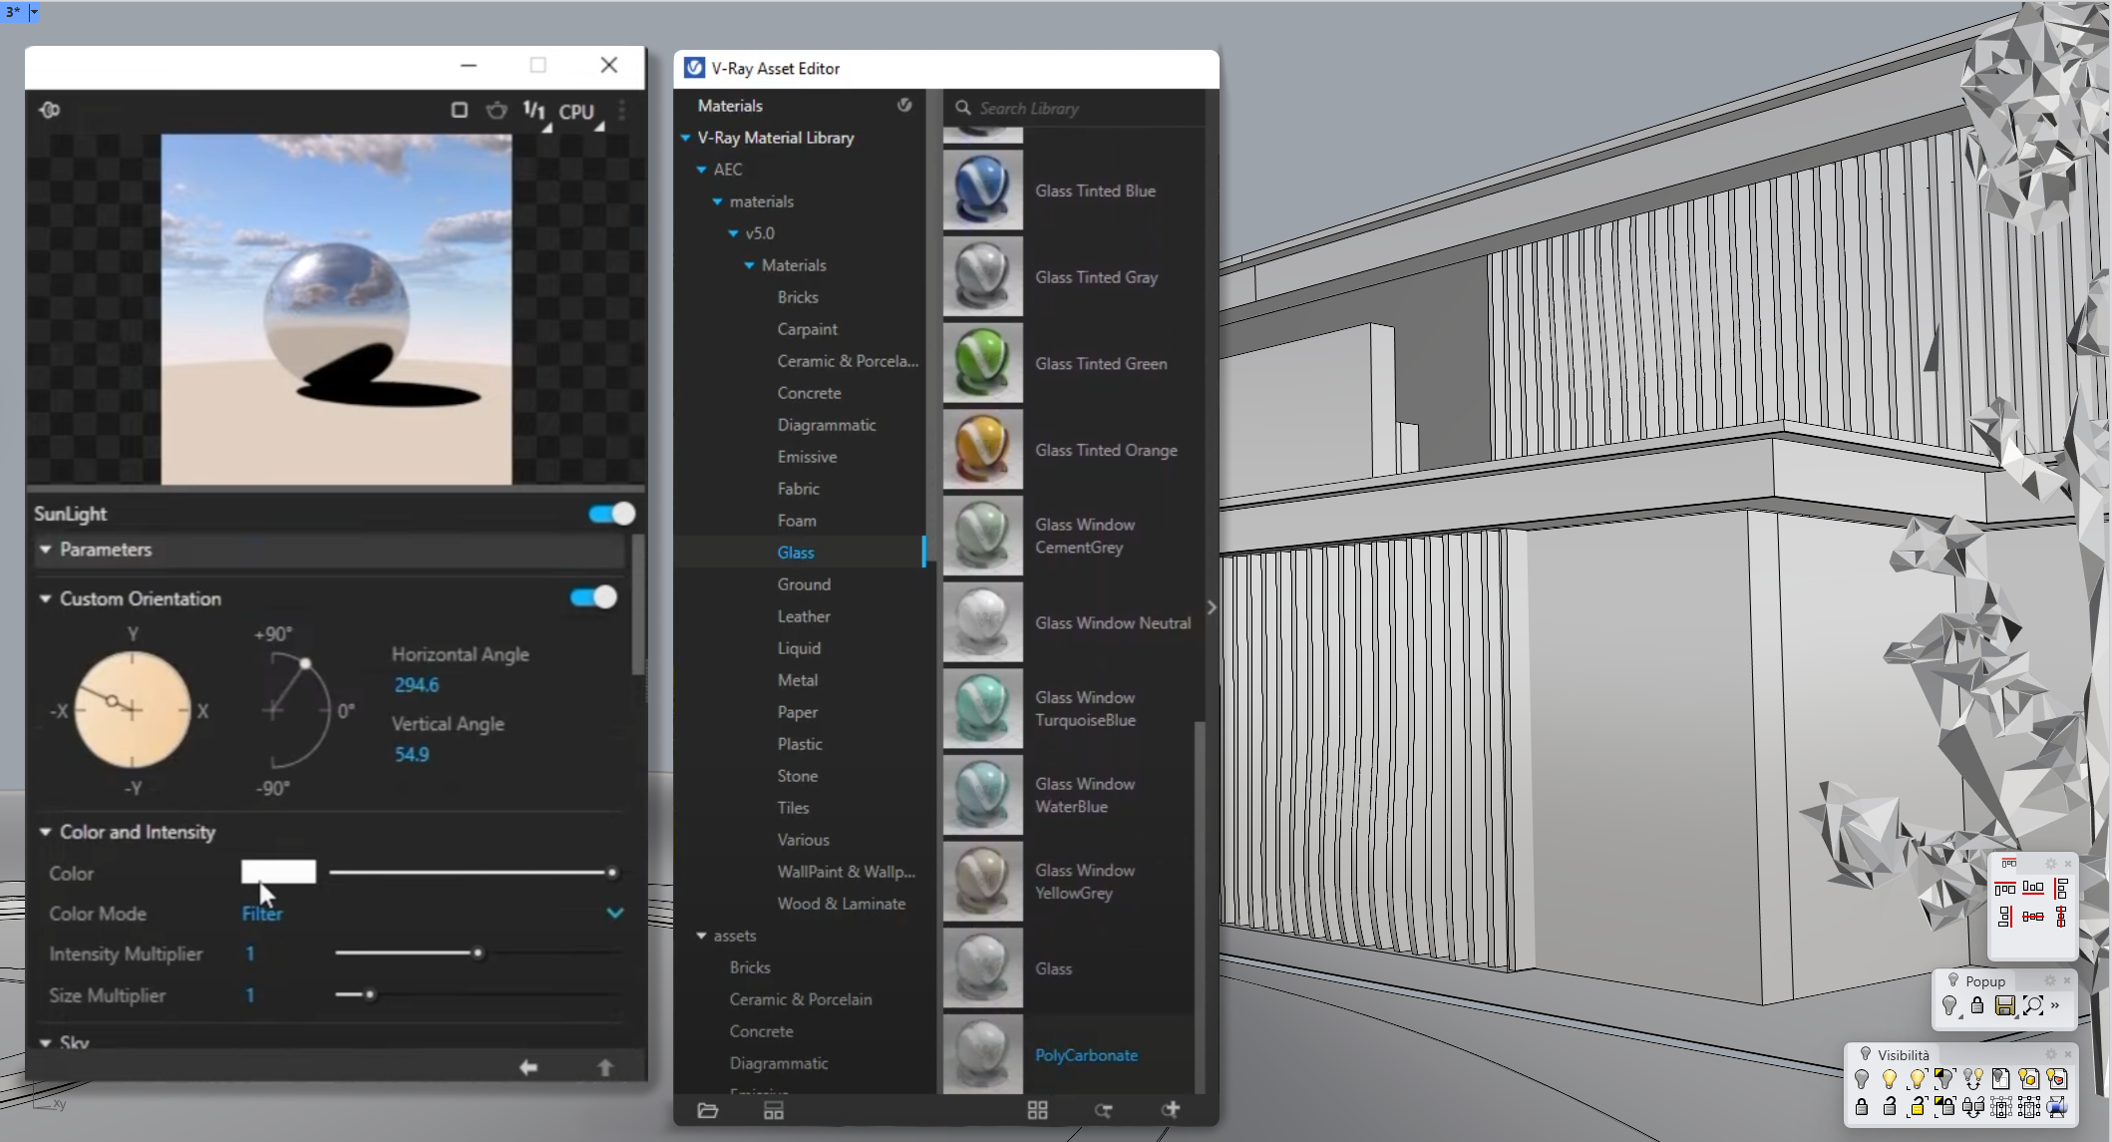Viewport: 2112px width, 1142px height.
Task: Collapse the Custom Orientation section
Action: [45, 598]
